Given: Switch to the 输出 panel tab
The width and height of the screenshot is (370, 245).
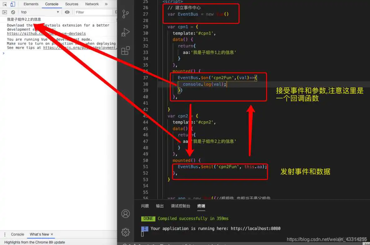Looking at the screenshot, I should [x=160, y=206].
